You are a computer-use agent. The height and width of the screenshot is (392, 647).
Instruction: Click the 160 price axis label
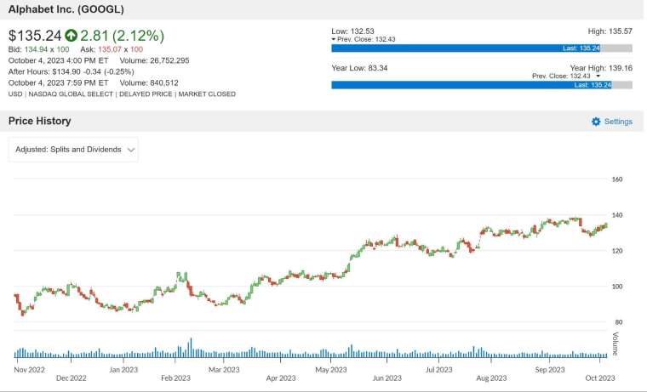[x=617, y=179]
